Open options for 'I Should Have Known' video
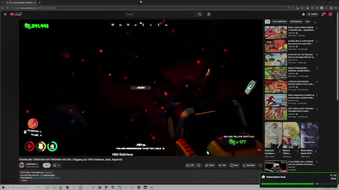 317,82
